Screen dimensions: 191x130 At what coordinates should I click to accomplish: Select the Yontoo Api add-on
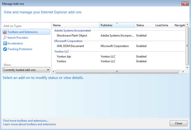pos(64,56)
